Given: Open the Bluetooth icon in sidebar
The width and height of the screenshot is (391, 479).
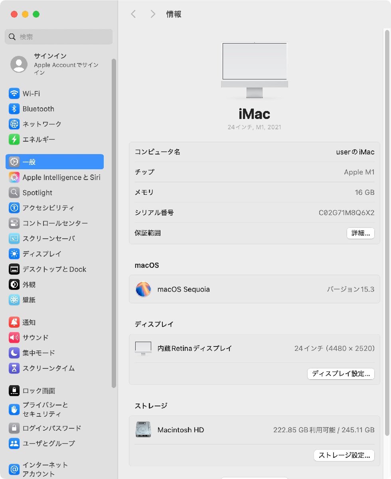Looking at the screenshot, I should coord(14,109).
